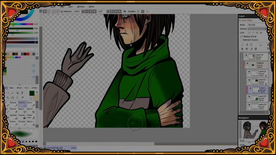Open the Other menu
This screenshot has width=276, height=155.
point(91,7)
